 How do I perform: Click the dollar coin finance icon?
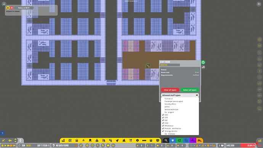tap(137, 140)
